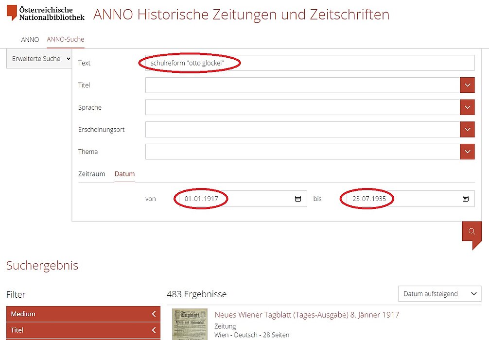Expand the Medium filter section
Viewport: 489px width, 340px height.
point(83,314)
